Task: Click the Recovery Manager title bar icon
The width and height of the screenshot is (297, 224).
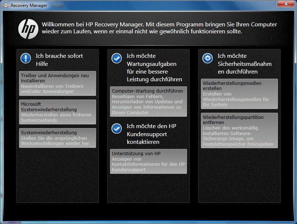Action: (x=6, y=5)
